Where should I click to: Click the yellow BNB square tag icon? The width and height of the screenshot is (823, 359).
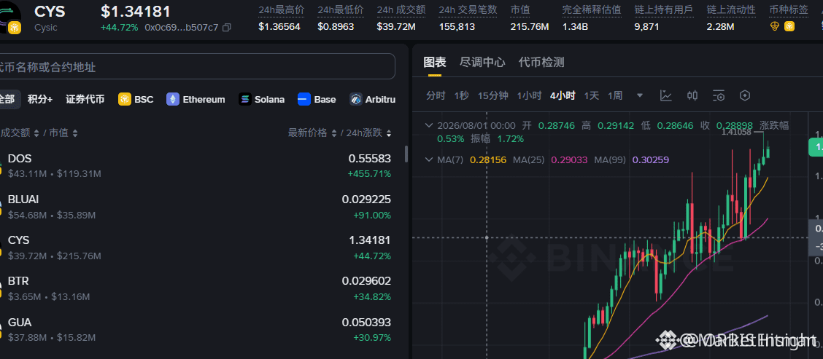coord(789,26)
